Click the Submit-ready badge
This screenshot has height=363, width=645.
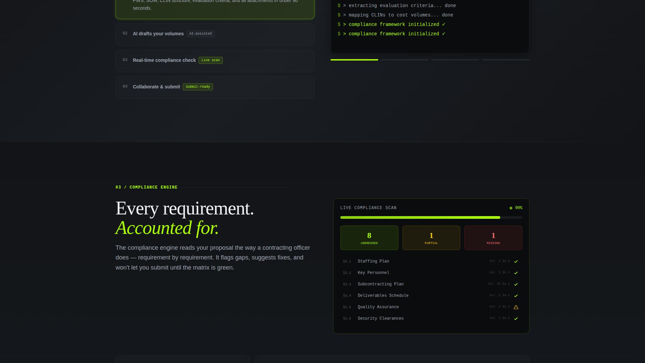198,87
